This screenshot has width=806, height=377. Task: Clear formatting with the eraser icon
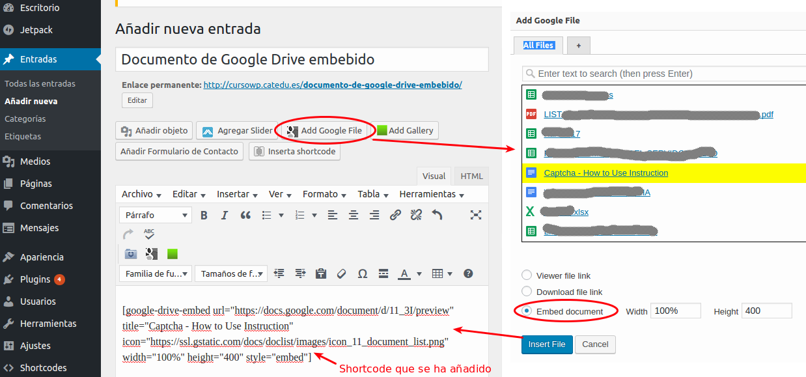(x=342, y=273)
